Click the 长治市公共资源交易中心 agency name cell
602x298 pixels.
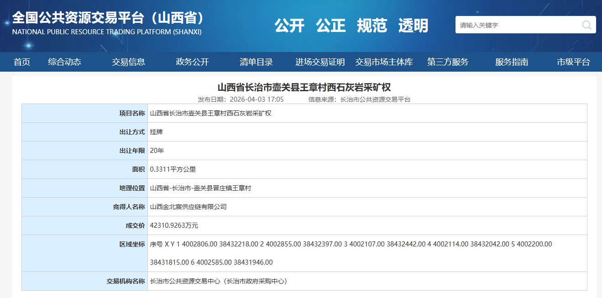(219, 282)
